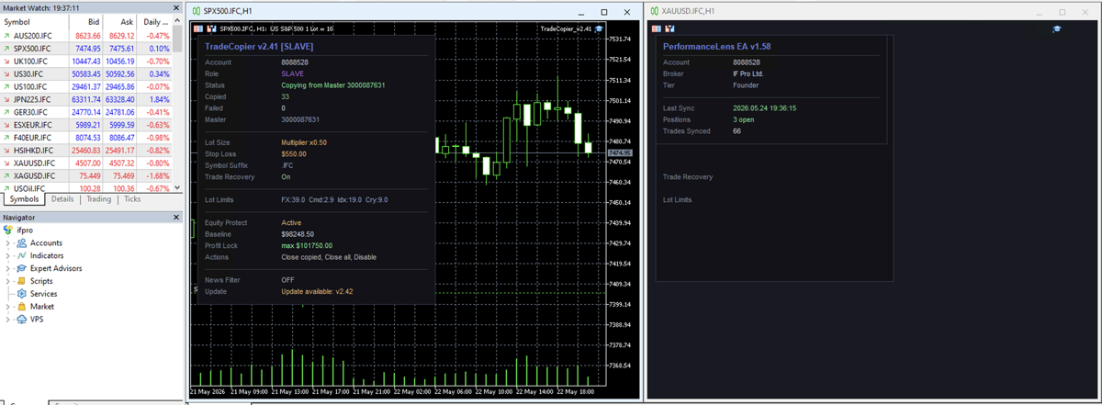Image resolution: width=1102 pixels, height=405 pixels.
Task: Click the TradeCopier expert advisor hat icon
Action: (x=600, y=28)
